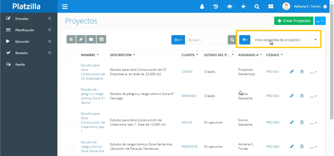This screenshot has height=156, width=334.
Task: Open more actions menu for PRO-004
Action: tap(313, 147)
